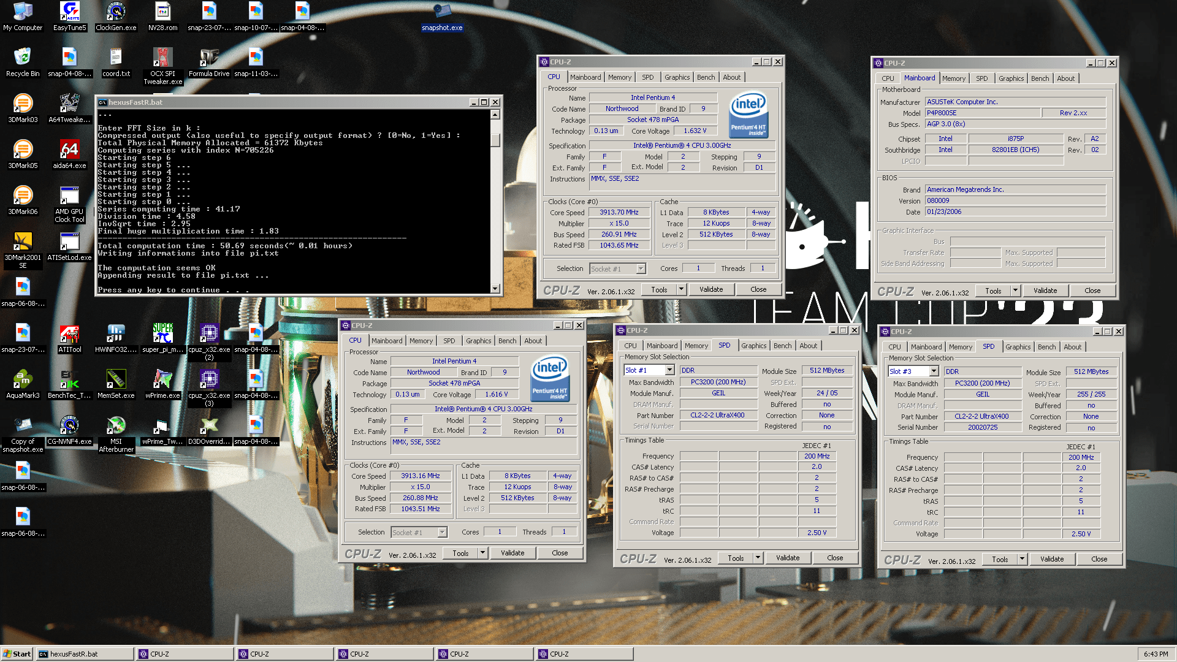Screen dimensions: 1177x662
Task: Expand the Tools arrow in Slot #1 SPD window
Action: point(758,558)
